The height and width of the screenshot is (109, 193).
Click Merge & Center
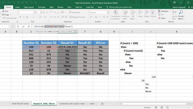tap(78, 17)
